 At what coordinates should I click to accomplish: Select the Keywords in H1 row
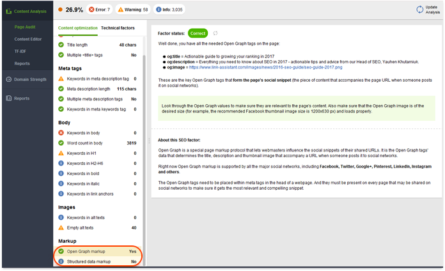(97, 153)
